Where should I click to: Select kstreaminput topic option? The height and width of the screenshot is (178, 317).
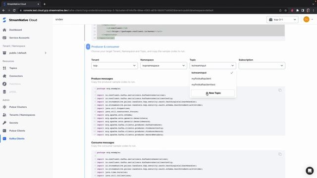point(212,73)
